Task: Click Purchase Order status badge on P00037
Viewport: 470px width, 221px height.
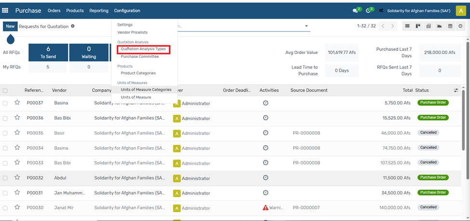Action: point(433,103)
